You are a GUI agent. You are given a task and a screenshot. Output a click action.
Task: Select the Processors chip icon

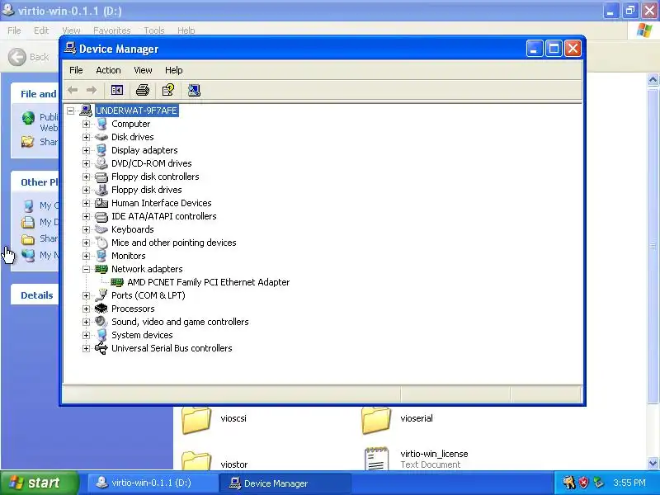click(101, 309)
